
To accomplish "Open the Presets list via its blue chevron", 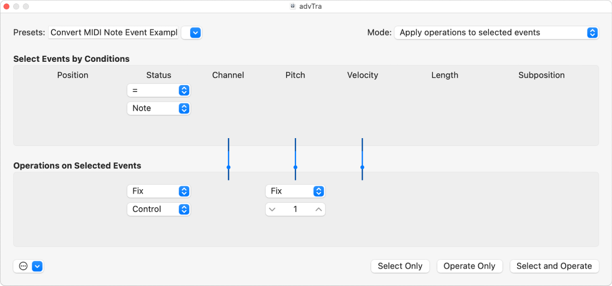I will [x=192, y=33].
